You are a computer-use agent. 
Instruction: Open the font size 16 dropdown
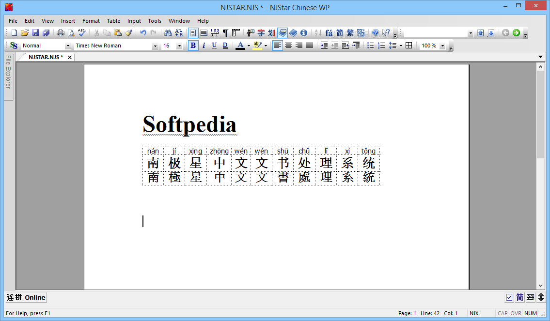coord(179,46)
